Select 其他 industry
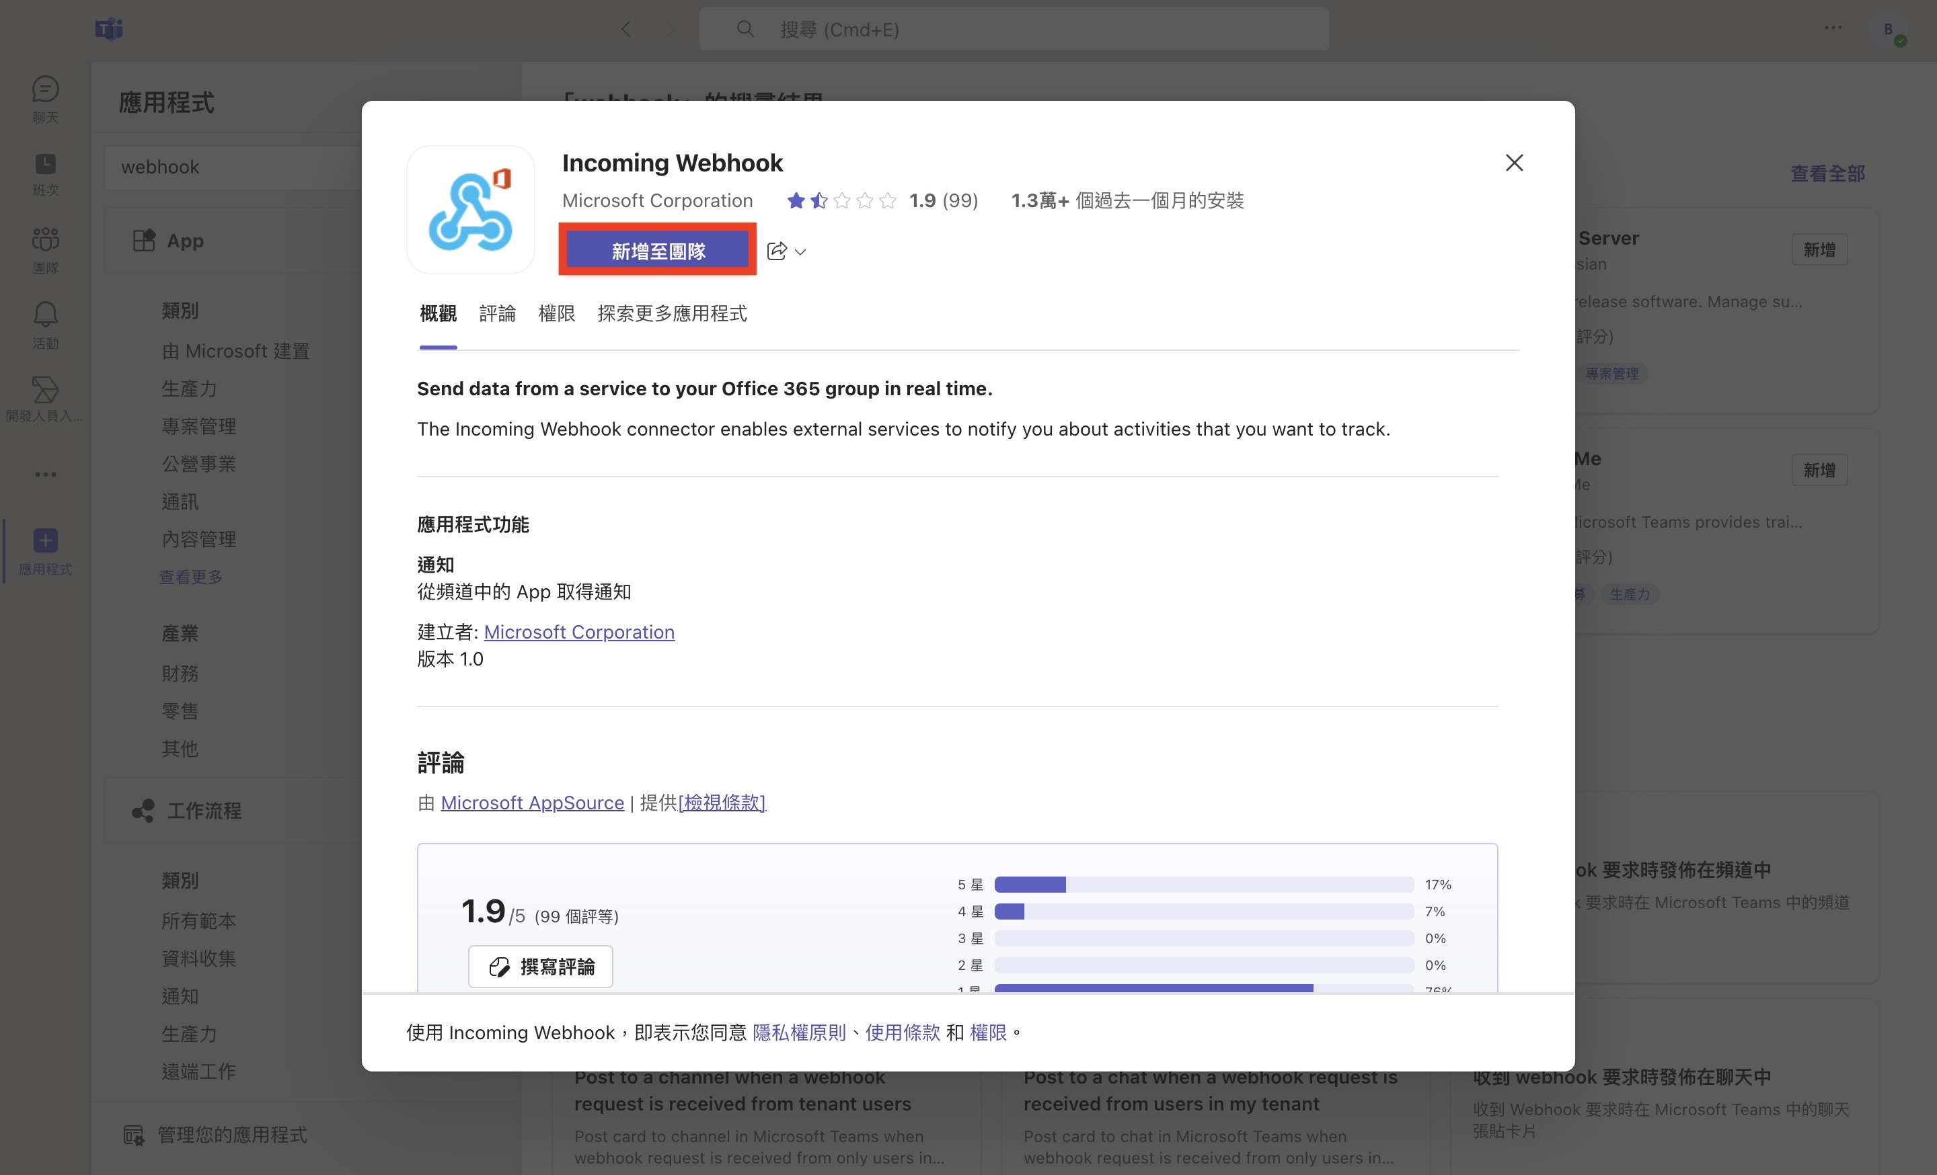This screenshot has width=1937, height=1175. coord(180,749)
